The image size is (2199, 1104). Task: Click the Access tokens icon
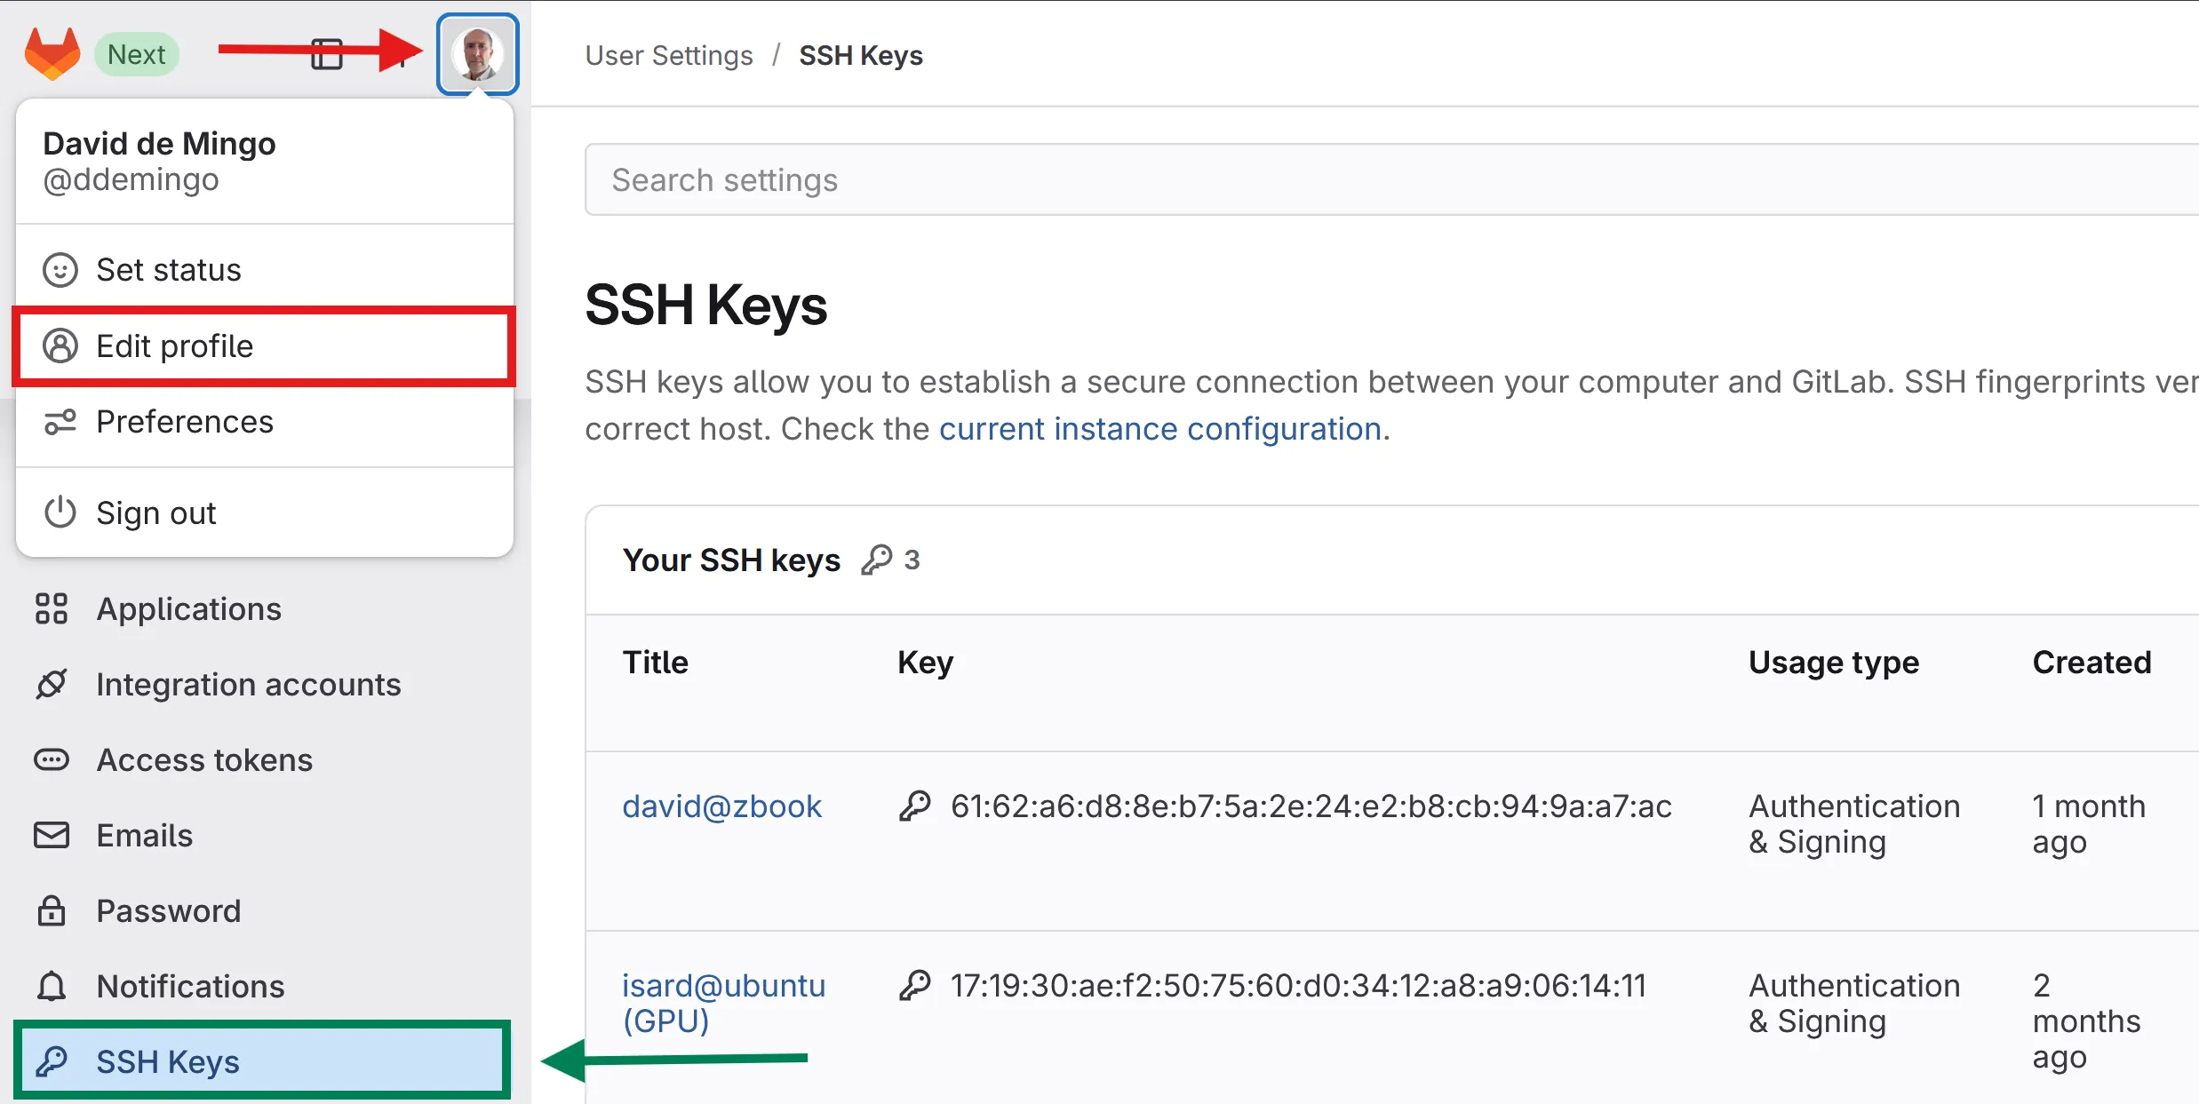(x=52, y=760)
